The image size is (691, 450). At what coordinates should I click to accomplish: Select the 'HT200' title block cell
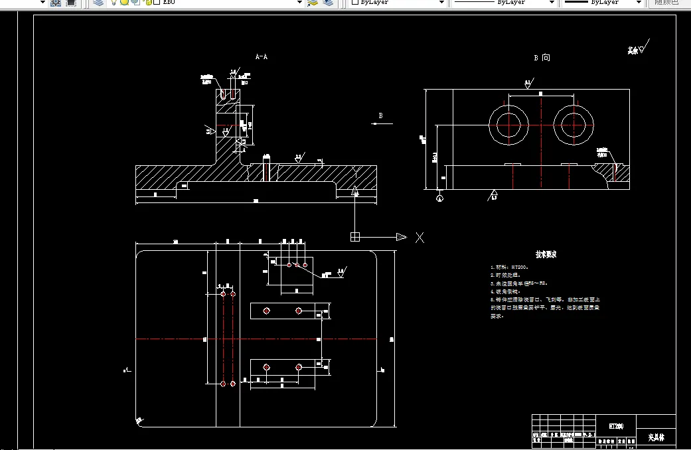616,426
